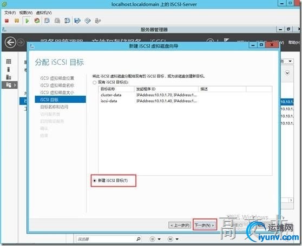Open the Help menu in Server Manager

[294, 42]
